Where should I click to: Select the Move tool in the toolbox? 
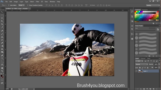2,12
